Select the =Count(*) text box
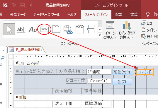 [99, 81]
